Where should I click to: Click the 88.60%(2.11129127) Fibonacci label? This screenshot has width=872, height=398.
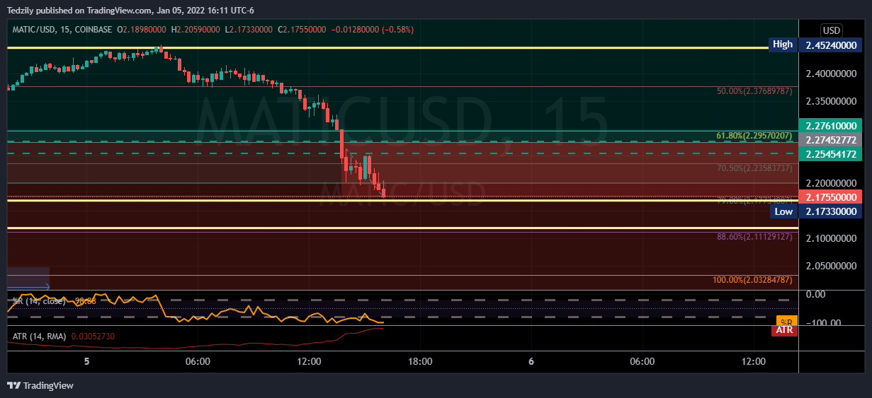point(754,237)
